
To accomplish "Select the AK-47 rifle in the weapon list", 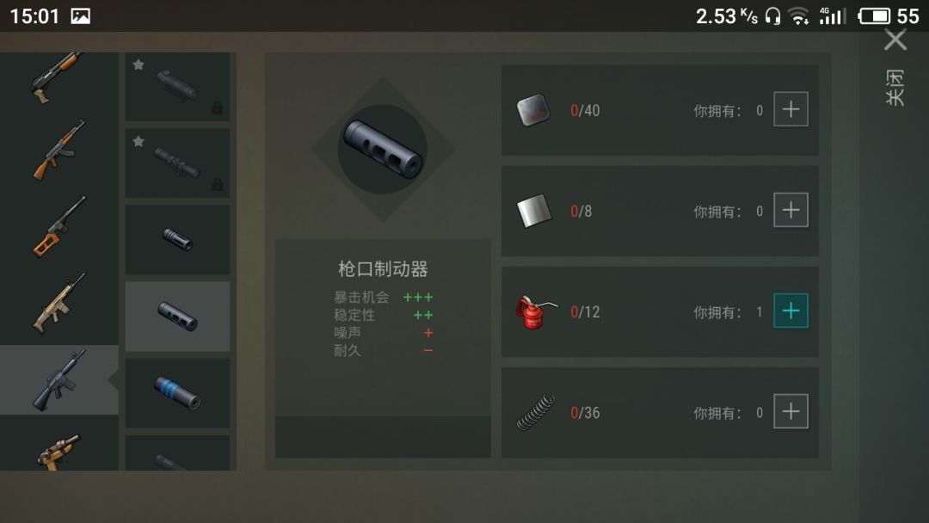I will click(x=58, y=150).
